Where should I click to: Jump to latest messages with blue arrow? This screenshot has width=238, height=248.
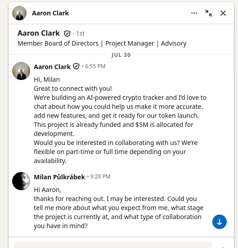220,222
